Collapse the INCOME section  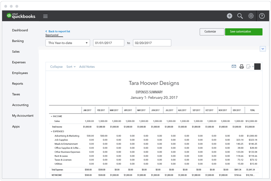pos(51,116)
